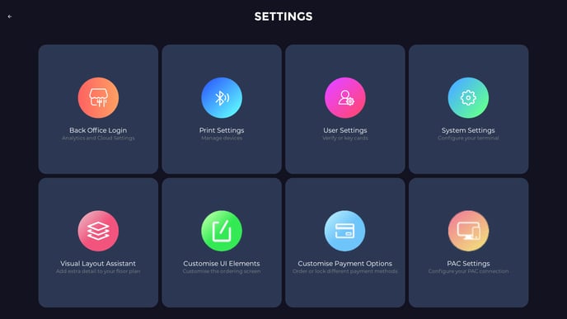The width and height of the screenshot is (567, 319).
Task: Select the green edit Customise UI icon
Action: coord(222,231)
